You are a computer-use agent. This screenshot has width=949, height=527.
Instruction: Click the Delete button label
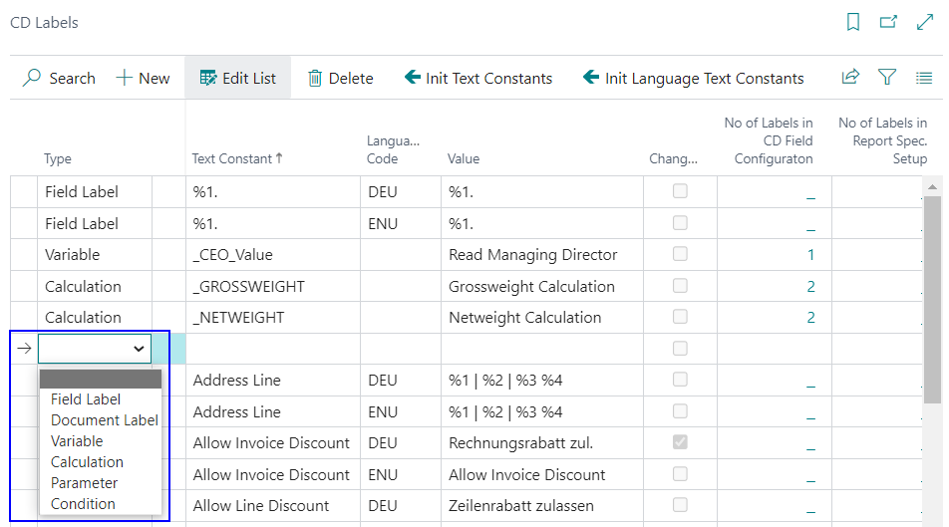click(x=351, y=78)
